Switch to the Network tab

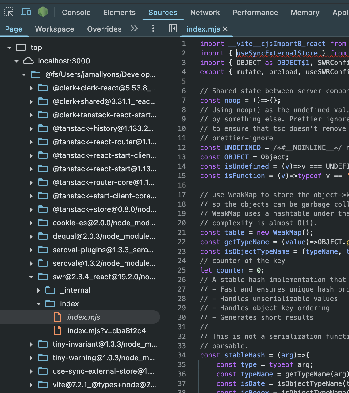pyautogui.click(x=205, y=13)
